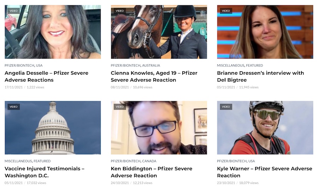Click VIDEO badge on horse rider thumbnail
Viewport: 318px width, 191px height.
coord(120,11)
